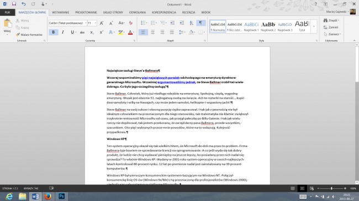Click the Save icon in quick access toolbar

coord(14,4)
